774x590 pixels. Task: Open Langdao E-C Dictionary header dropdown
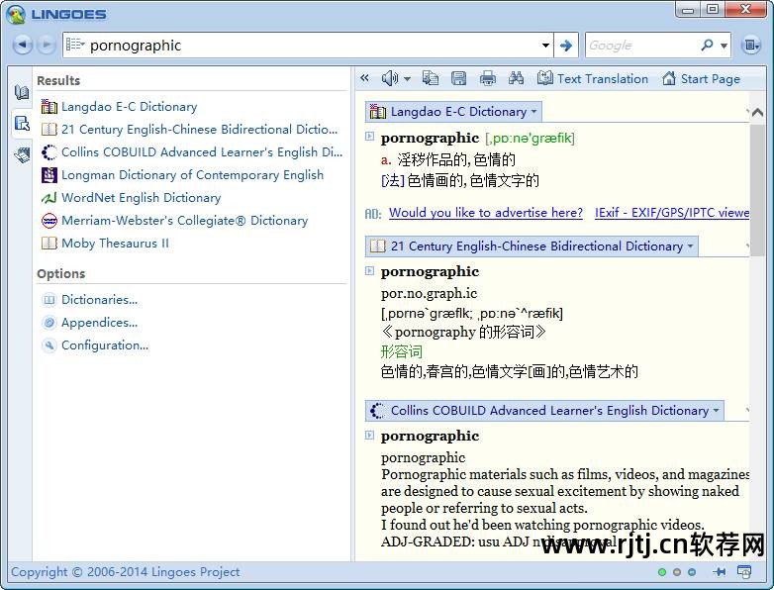coord(534,112)
